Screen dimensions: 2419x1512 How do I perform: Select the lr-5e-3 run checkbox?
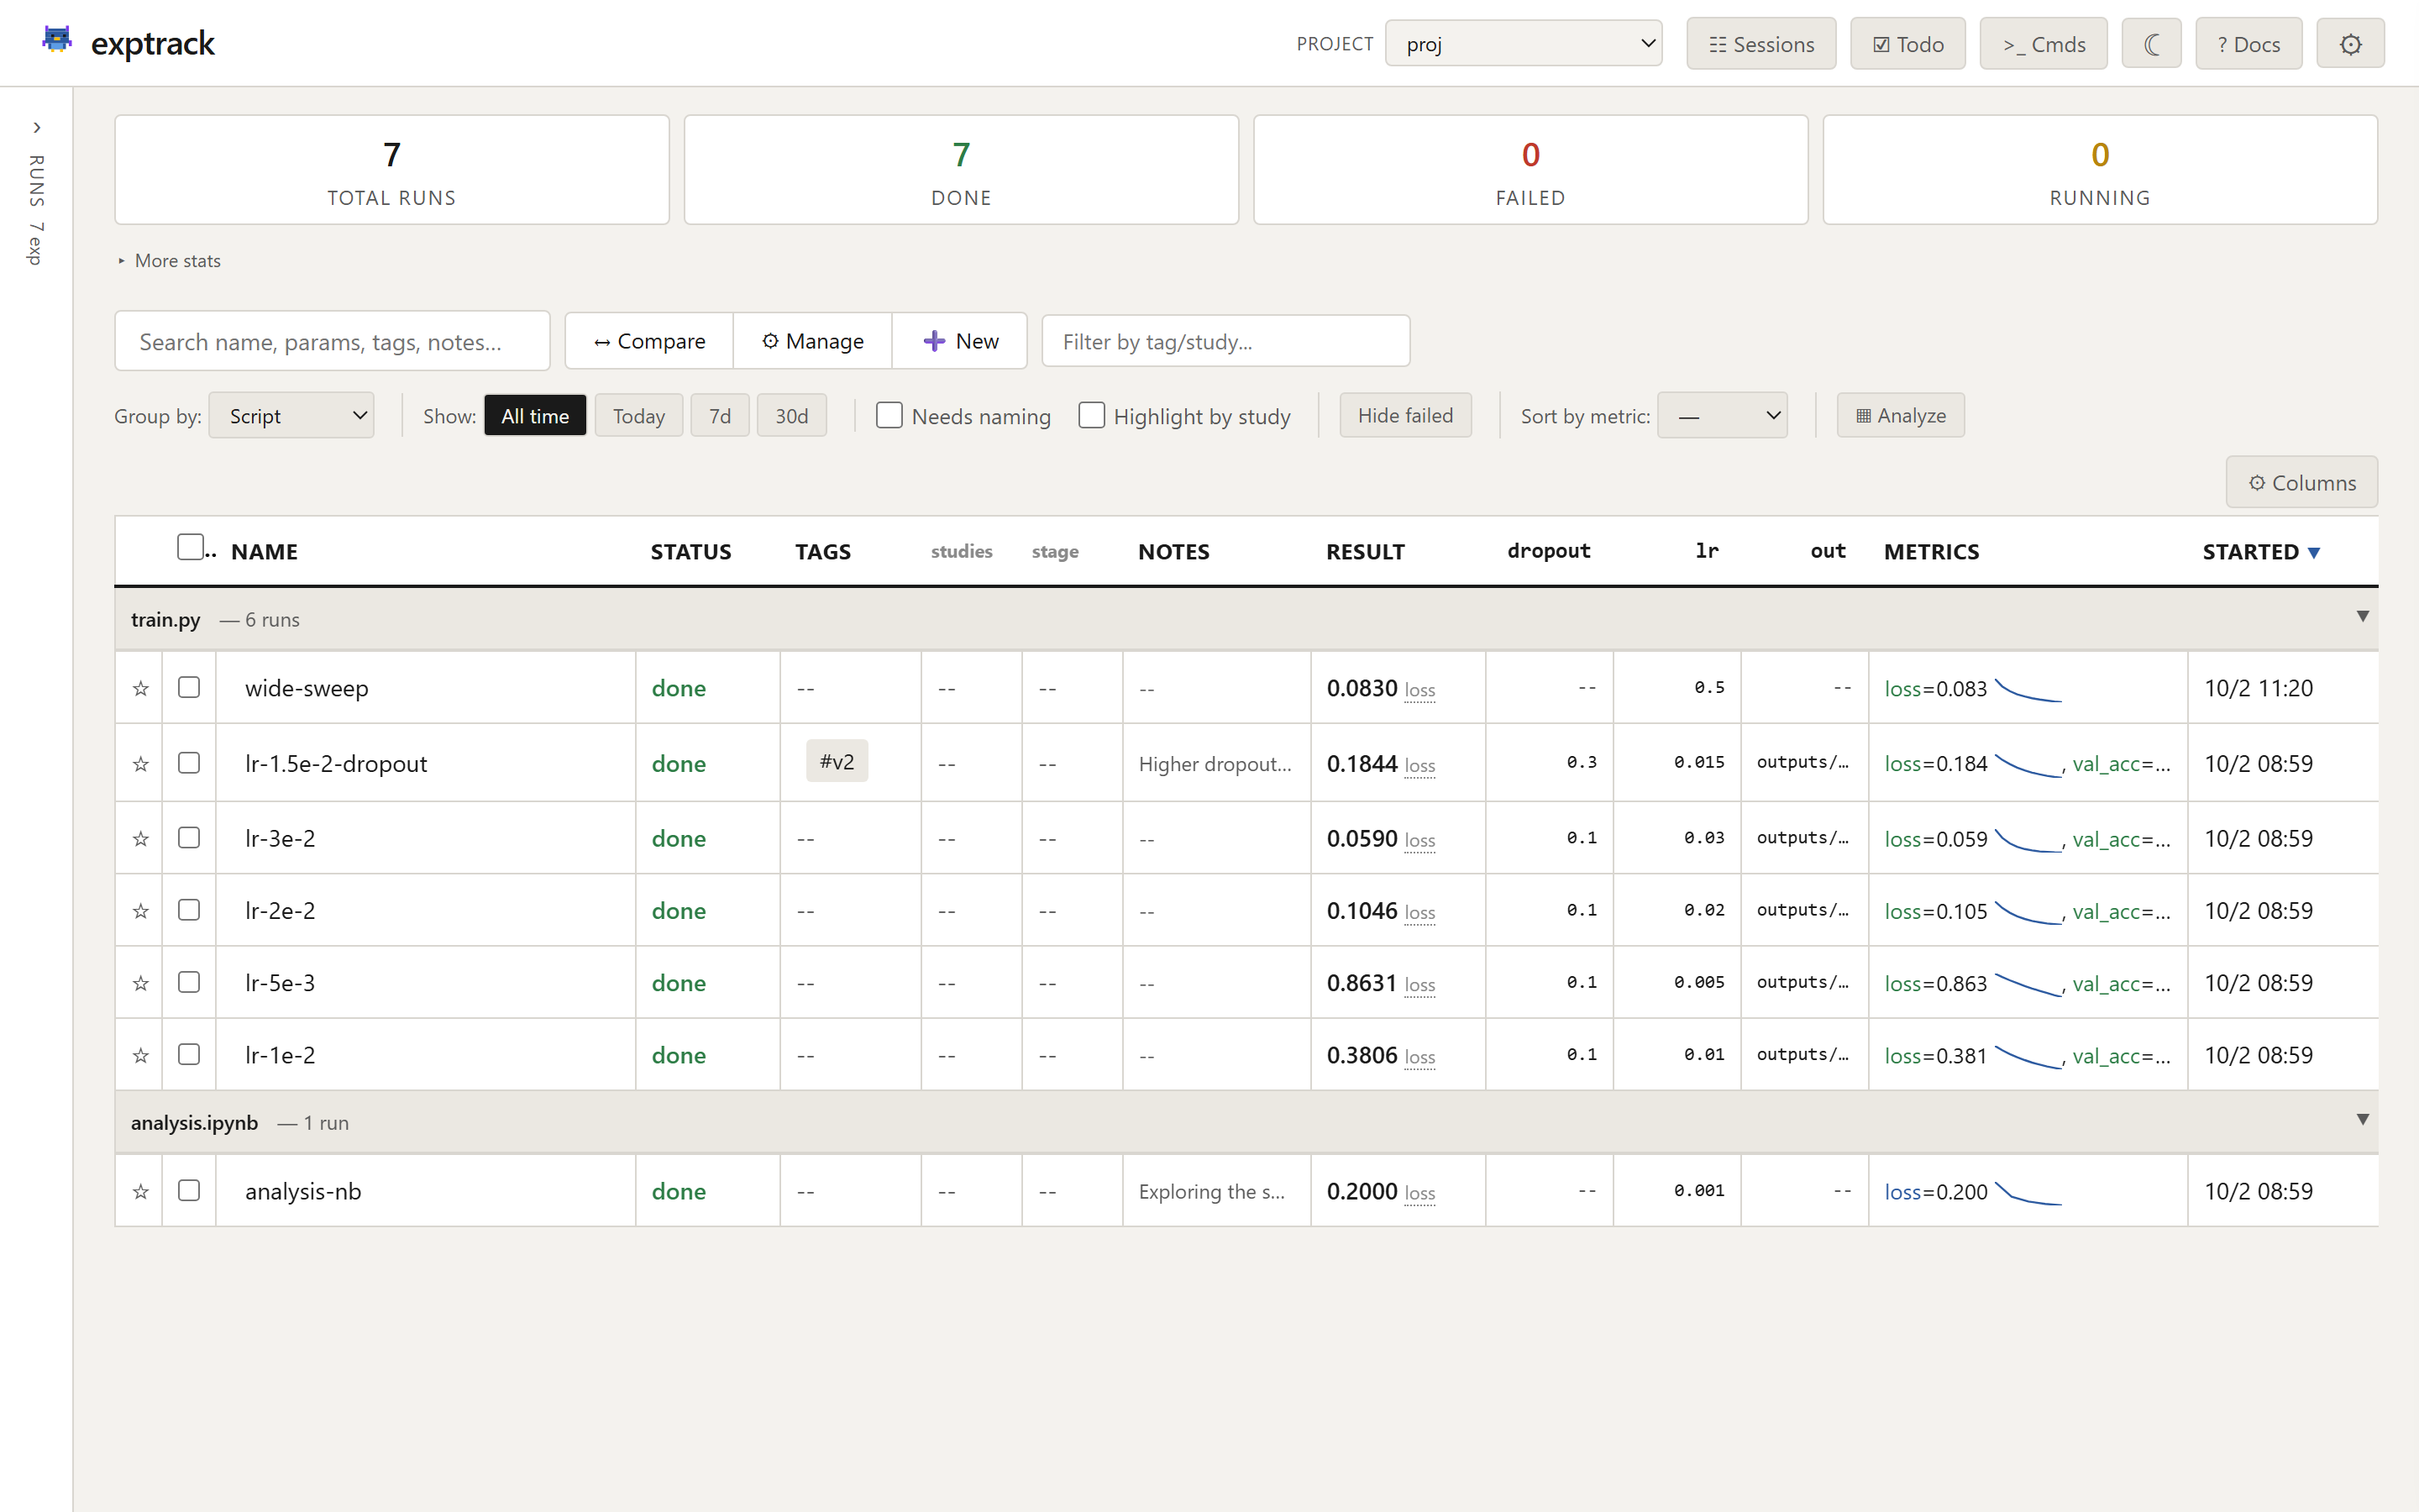point(189,982)
